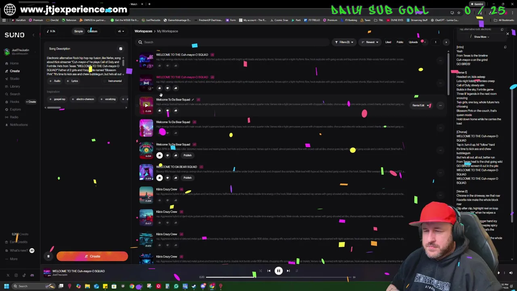
Task: Skip to the next track
Action: tap(288, 271)
